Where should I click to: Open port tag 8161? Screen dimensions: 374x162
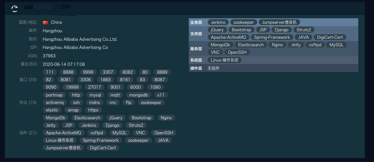pyautogui.click(x=125, y=80)
